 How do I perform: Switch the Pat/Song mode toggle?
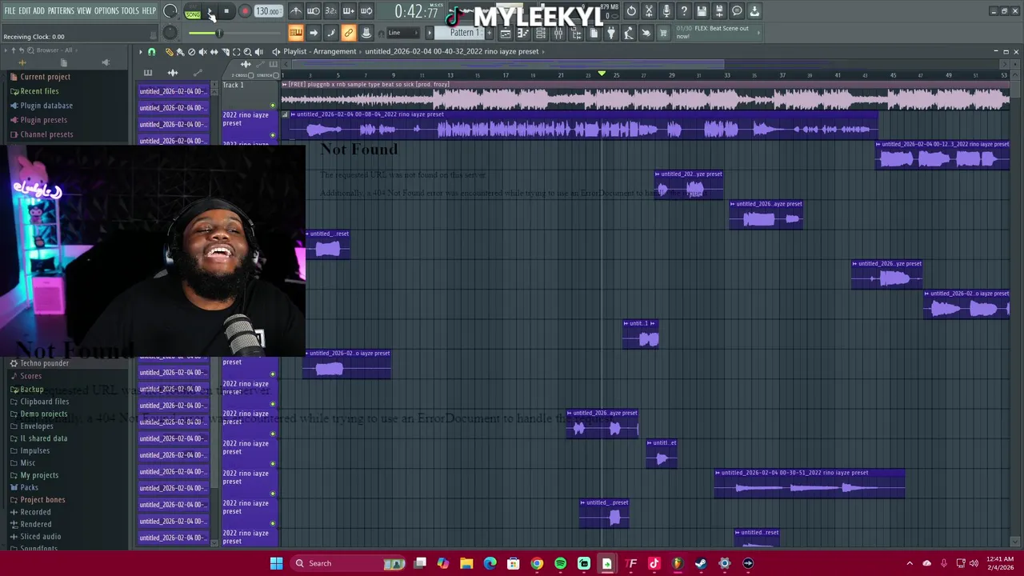tap(193, 13)
